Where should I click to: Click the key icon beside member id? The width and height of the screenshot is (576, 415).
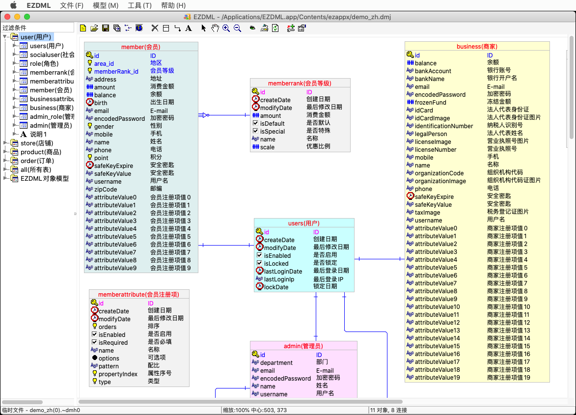pyautogui.click(x=90, y=55)
